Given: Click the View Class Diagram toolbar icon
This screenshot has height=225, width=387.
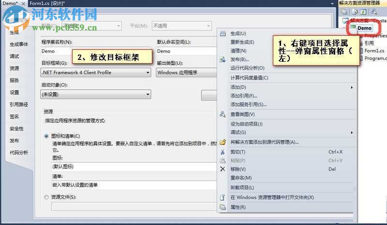Looking at the screenshot, I should [374, 12].
